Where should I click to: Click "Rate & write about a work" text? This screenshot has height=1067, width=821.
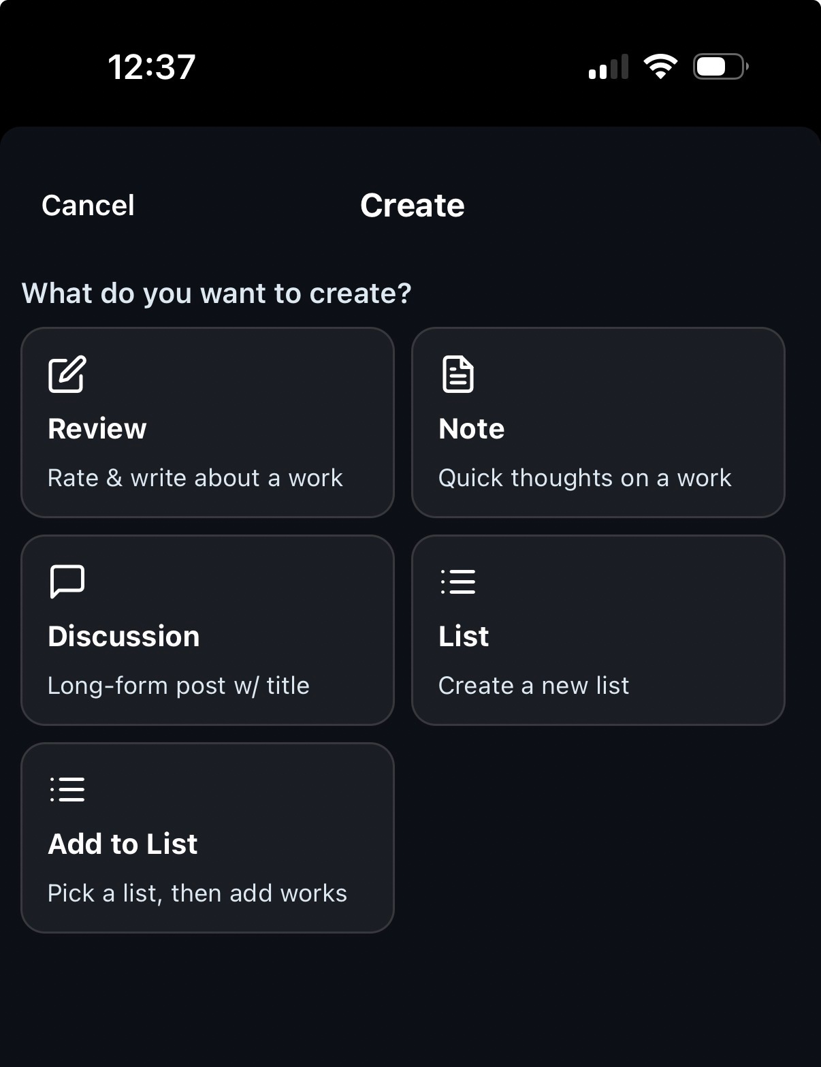[195, 478]
